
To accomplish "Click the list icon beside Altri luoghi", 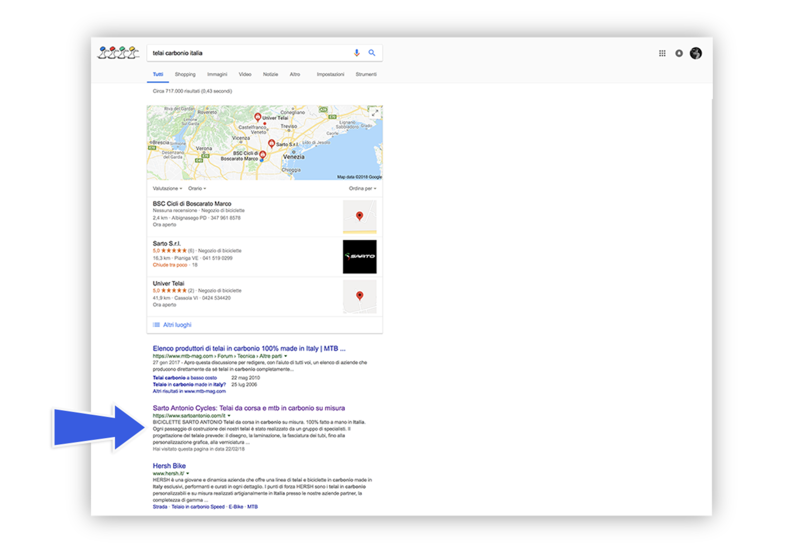I will pyautogui.click(x=156, y=325).
